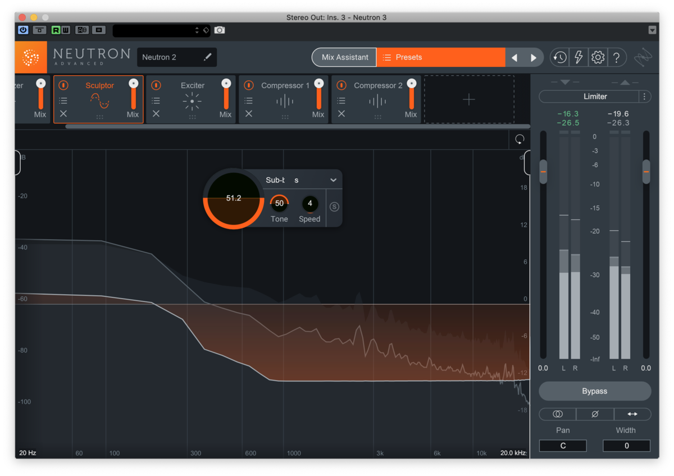Click the Pan value field showing C

point(563,446)
